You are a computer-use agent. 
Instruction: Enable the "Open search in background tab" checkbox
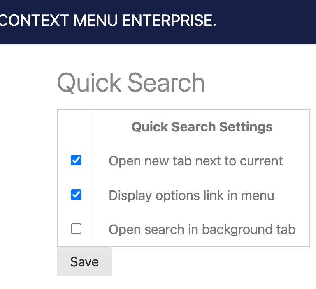click(x=76, y=229)
